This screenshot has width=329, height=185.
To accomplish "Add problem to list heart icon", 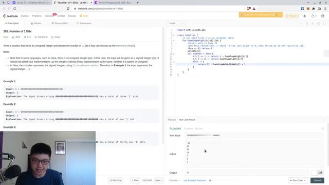I will pos(41,37).
